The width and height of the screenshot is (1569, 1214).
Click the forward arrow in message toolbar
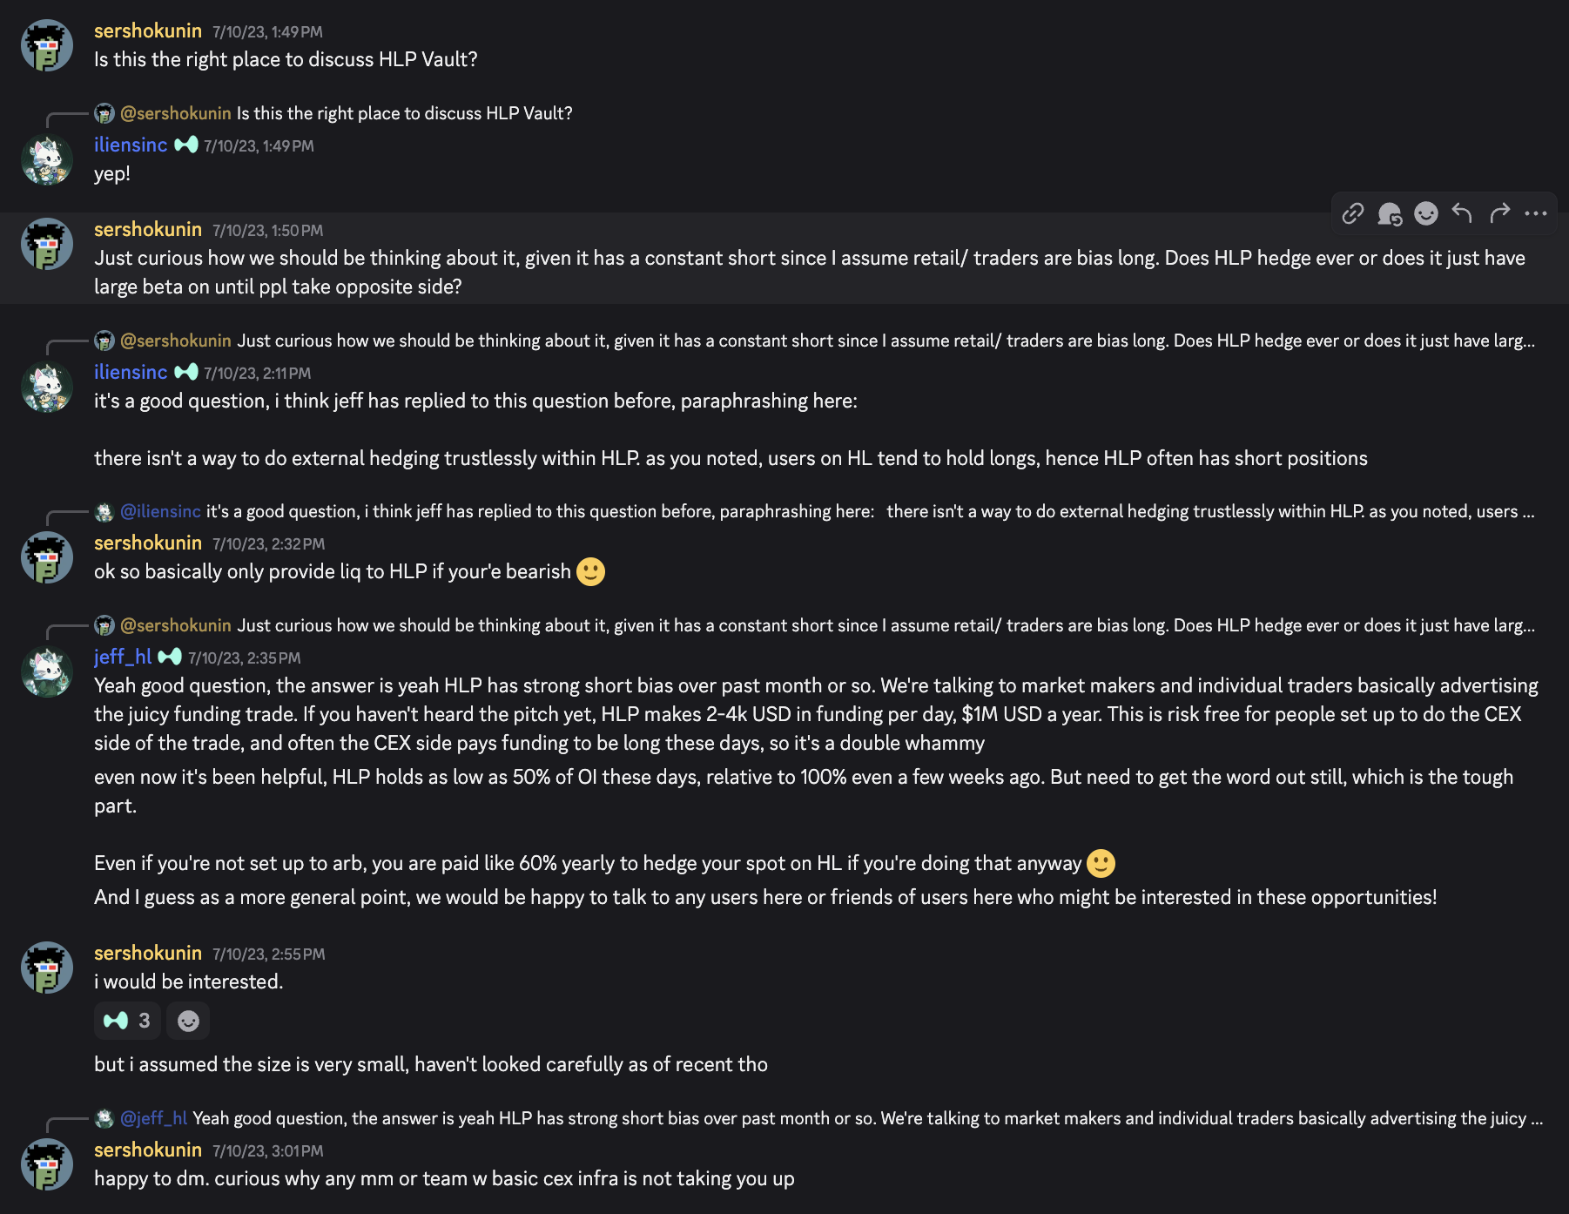(1499, 213)
